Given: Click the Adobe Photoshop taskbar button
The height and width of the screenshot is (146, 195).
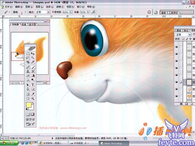Looking at the screenshot, I should [x=114, y=143].
